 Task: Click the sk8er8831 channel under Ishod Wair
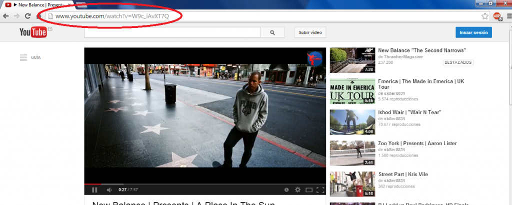[394, 119]
